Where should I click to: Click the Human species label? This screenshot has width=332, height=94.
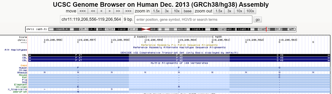(x=23, y=68)
